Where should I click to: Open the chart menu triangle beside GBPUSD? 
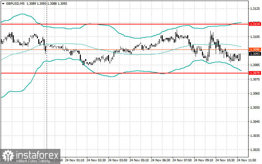pyautogui.click(x=3, y=3)
